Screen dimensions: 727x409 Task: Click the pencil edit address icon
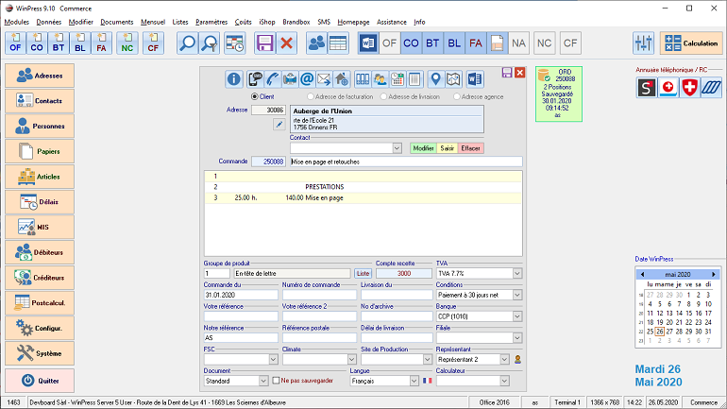pos(279,125)
